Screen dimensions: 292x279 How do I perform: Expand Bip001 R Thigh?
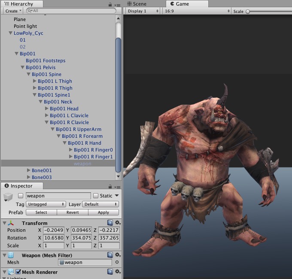coord(35,88)
